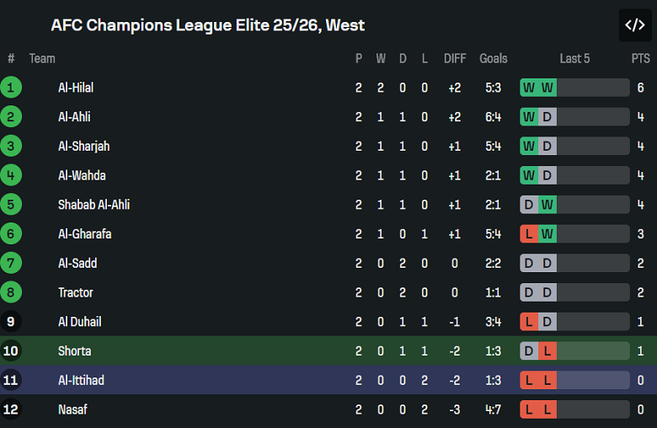
Task: Click position badge number 1
Action: pos(11,88)
